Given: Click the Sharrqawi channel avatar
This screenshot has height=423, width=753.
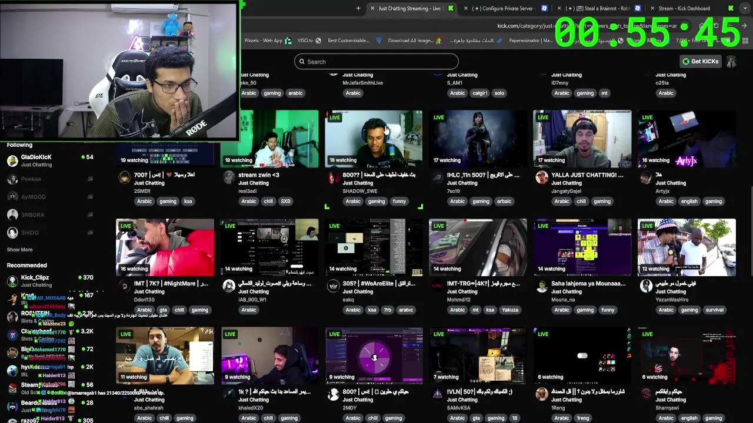Looking at the screenshot, I should [x=646, y=394].
